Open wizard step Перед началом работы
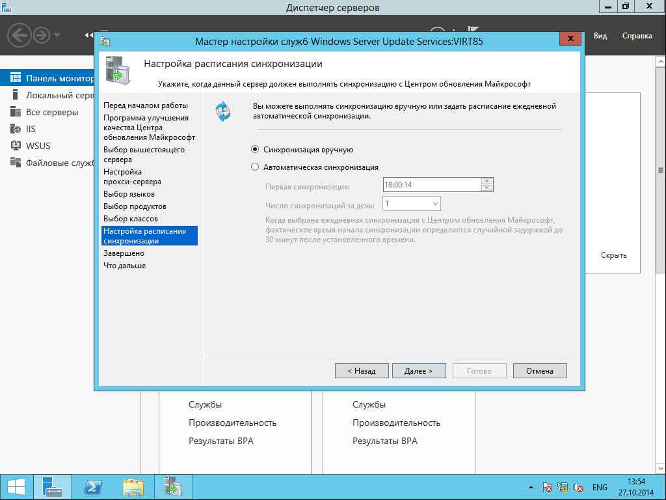This screenshot has height=500, width=666. (146, 105)
